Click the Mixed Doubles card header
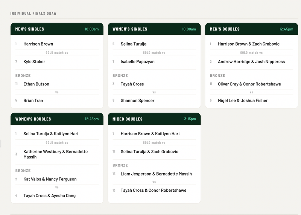This screenshot has width=301, height=215. [x=154, y=119]
